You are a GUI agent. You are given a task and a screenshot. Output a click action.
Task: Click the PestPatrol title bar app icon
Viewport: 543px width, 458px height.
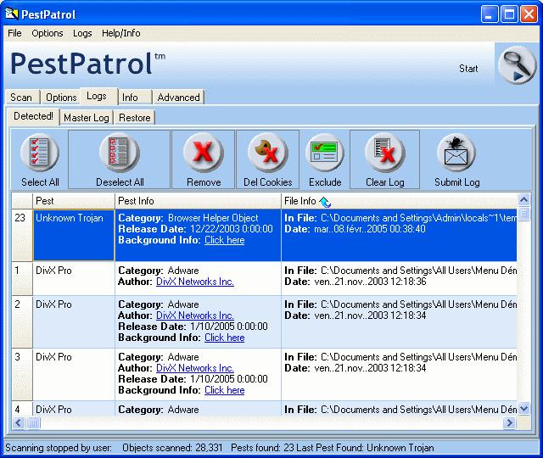pos(11,14)
